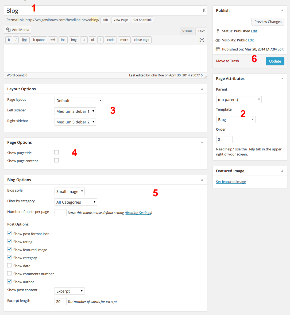The image size is (290, 315).
Task: Click the Move to Trash link
Action: 227,61
